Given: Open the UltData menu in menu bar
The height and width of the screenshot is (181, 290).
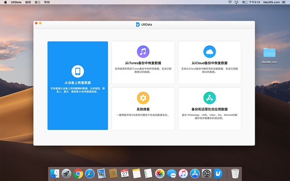Looking at the screenshot, I should pyautogui.click(x=16, y=2).
